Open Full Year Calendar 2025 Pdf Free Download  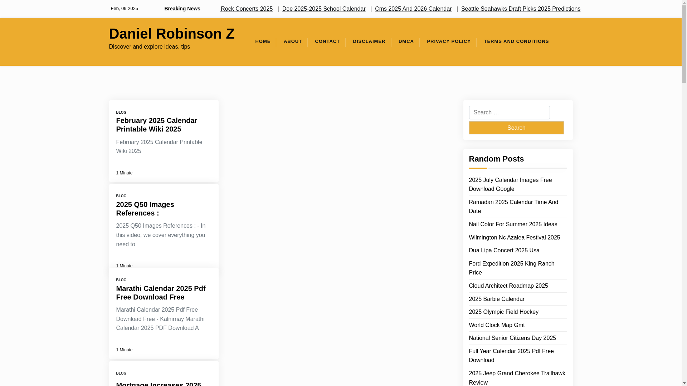coord(511,356)
